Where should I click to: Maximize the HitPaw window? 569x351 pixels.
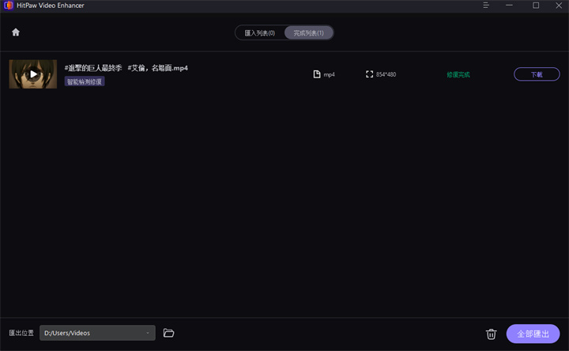(536, 6)
